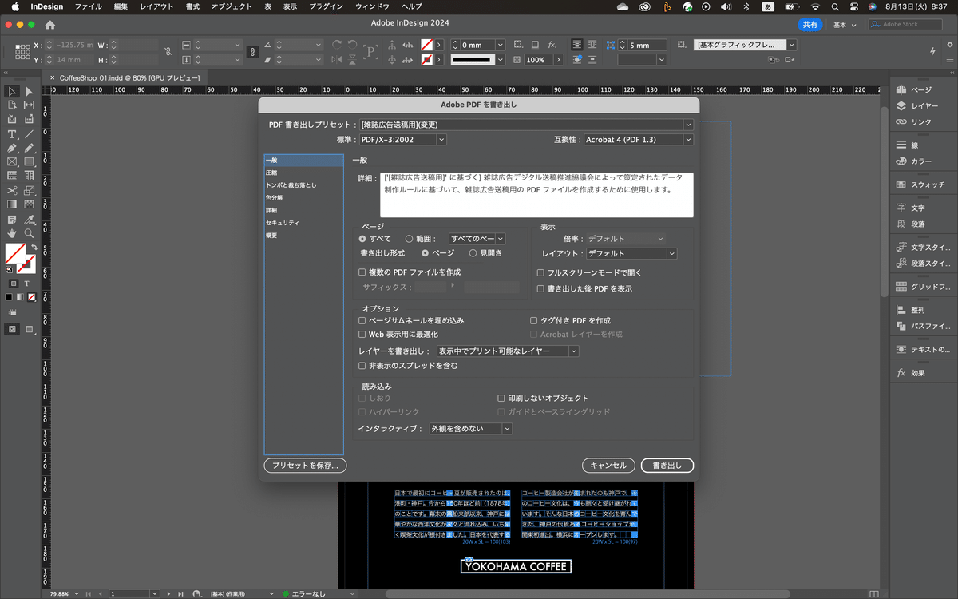
Task: Select '概要' in dialog sidebar
Action: point(271,236)
